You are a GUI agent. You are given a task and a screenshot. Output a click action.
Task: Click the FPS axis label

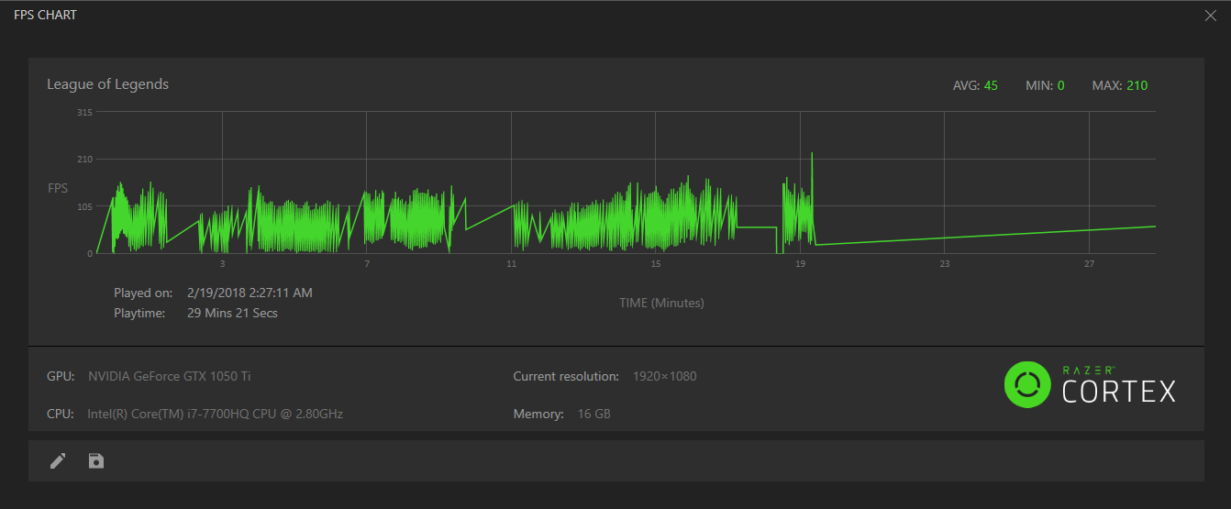coord(58,188)
